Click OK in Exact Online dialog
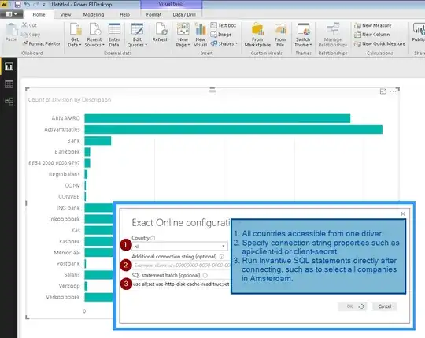 coord(352,306)
